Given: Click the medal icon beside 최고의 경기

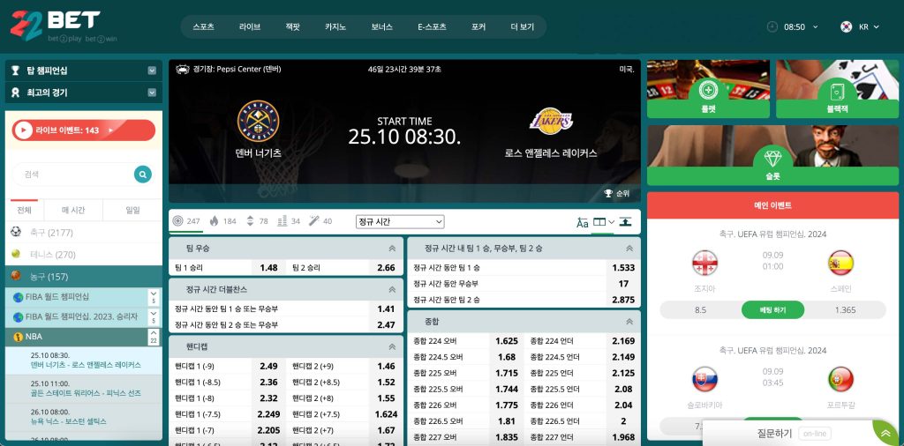Looking at the screenshot, I should pyautogui.click(x=16, y=92).
